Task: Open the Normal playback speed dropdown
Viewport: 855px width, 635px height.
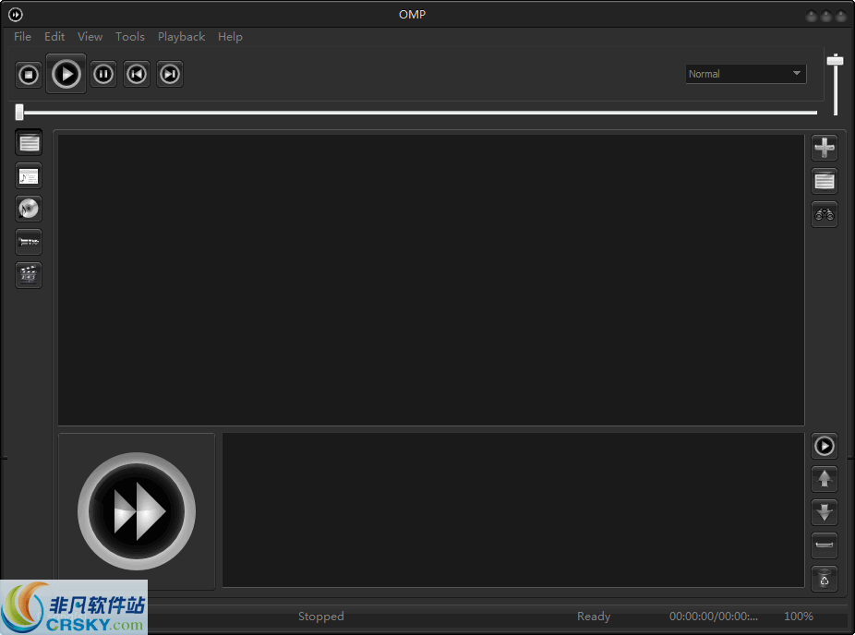Action: [x=745, y=73]
